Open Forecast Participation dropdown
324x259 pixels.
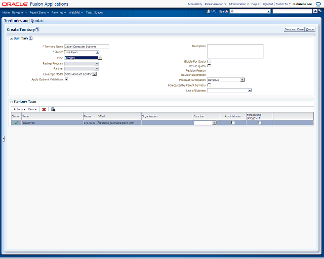pyautogui.click(x=242, y=80)
